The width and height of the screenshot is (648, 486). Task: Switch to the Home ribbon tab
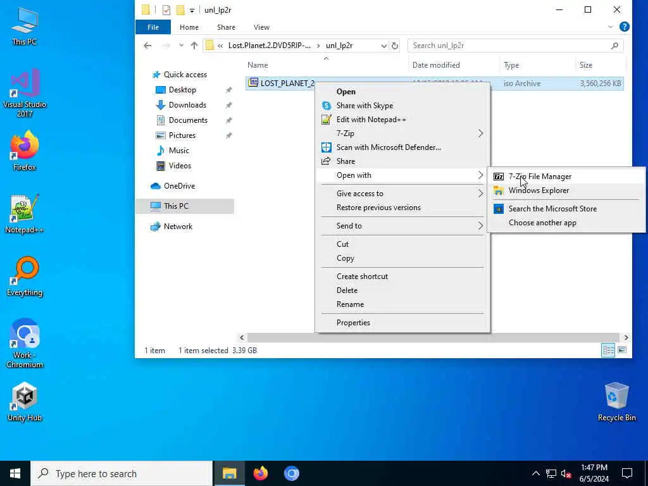(x=189, y=27)
